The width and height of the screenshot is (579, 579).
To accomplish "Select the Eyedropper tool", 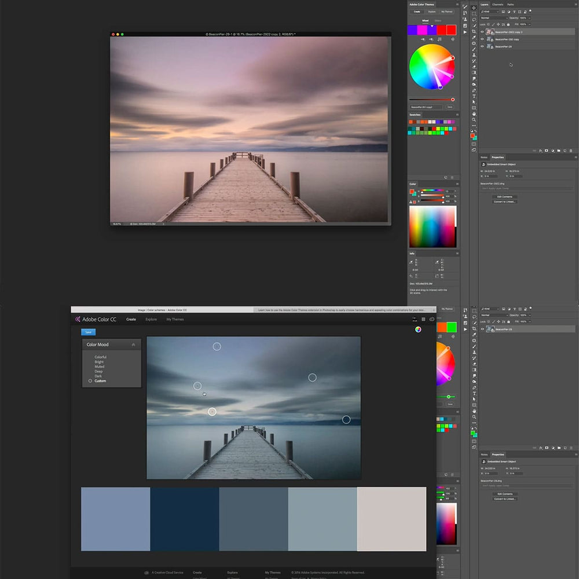I will [474, 38].
